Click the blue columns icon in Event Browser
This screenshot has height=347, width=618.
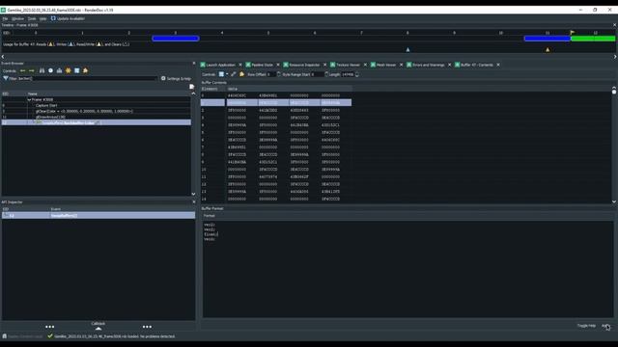(x=77, y=70)
